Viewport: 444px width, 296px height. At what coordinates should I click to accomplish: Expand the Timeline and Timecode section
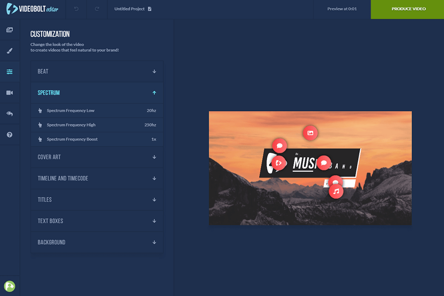click(97, 179)
